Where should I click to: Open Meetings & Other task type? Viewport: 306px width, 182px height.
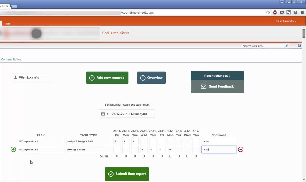tap(89, 149)
